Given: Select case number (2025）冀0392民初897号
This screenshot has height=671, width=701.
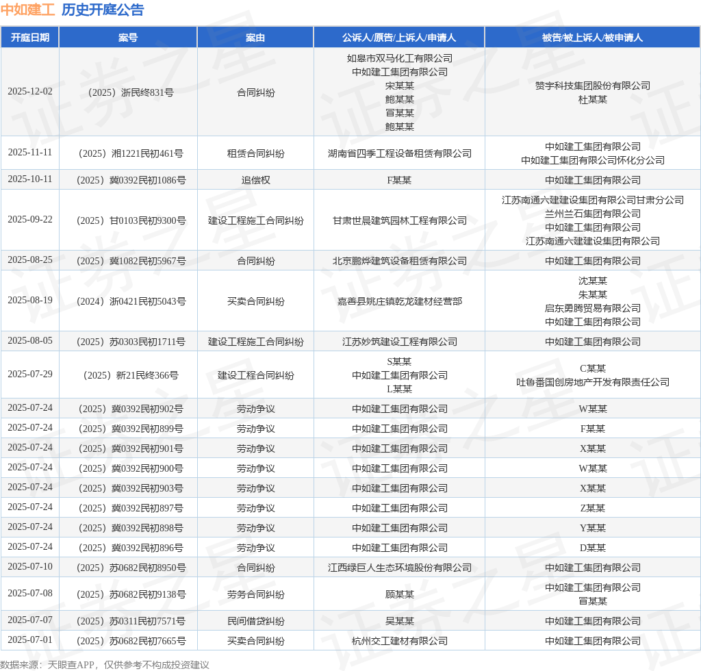Looking at the screenshot, I should click(x=131, y=508).
